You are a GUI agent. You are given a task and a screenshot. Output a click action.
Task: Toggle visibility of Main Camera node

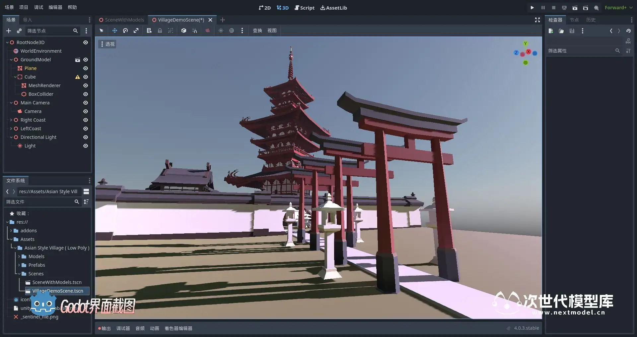click(86, 103)
